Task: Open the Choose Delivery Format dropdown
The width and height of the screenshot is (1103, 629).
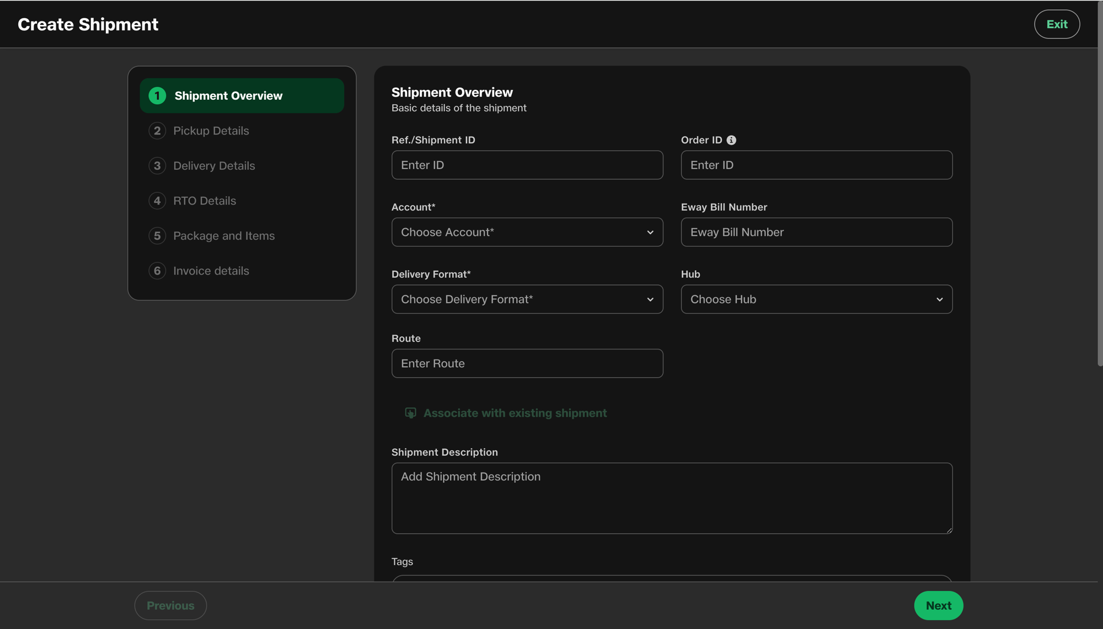Action: coord(527,299)
